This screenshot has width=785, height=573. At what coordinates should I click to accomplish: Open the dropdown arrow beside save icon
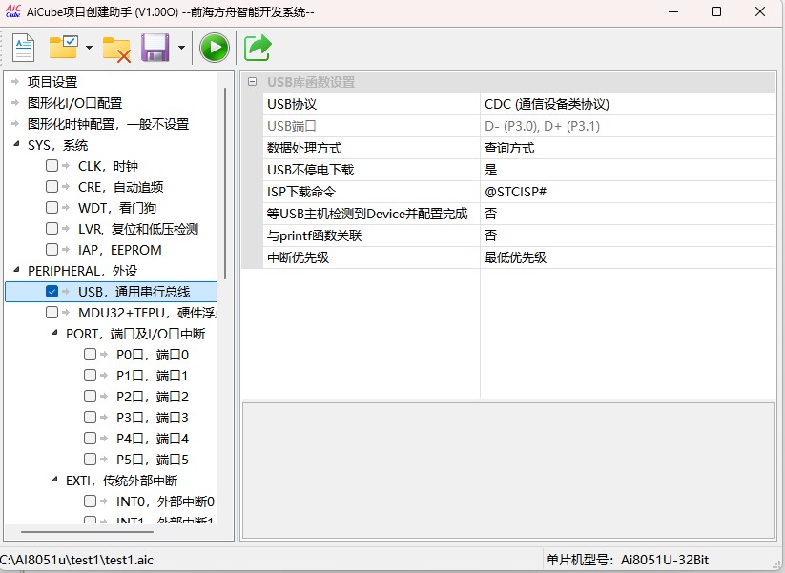(182, 48)
